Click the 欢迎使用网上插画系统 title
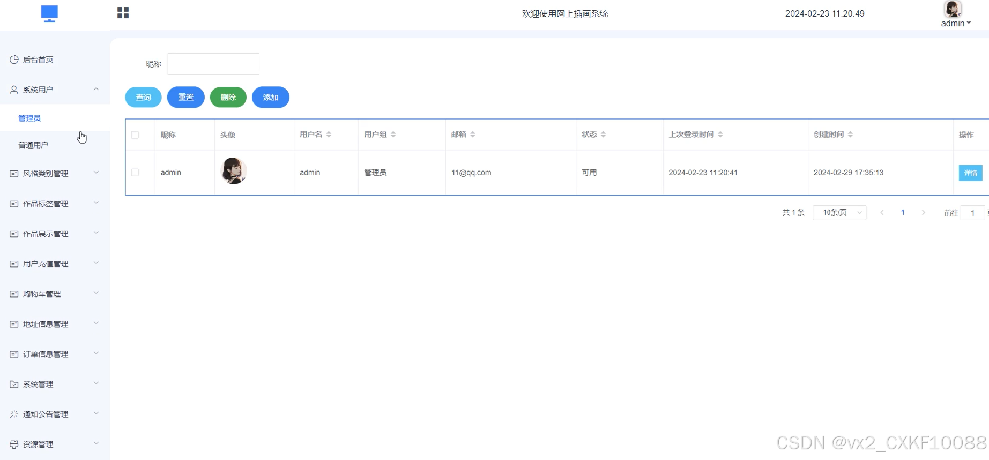The height and width of the screenshot is (460, 989). [x=565, y=13]
